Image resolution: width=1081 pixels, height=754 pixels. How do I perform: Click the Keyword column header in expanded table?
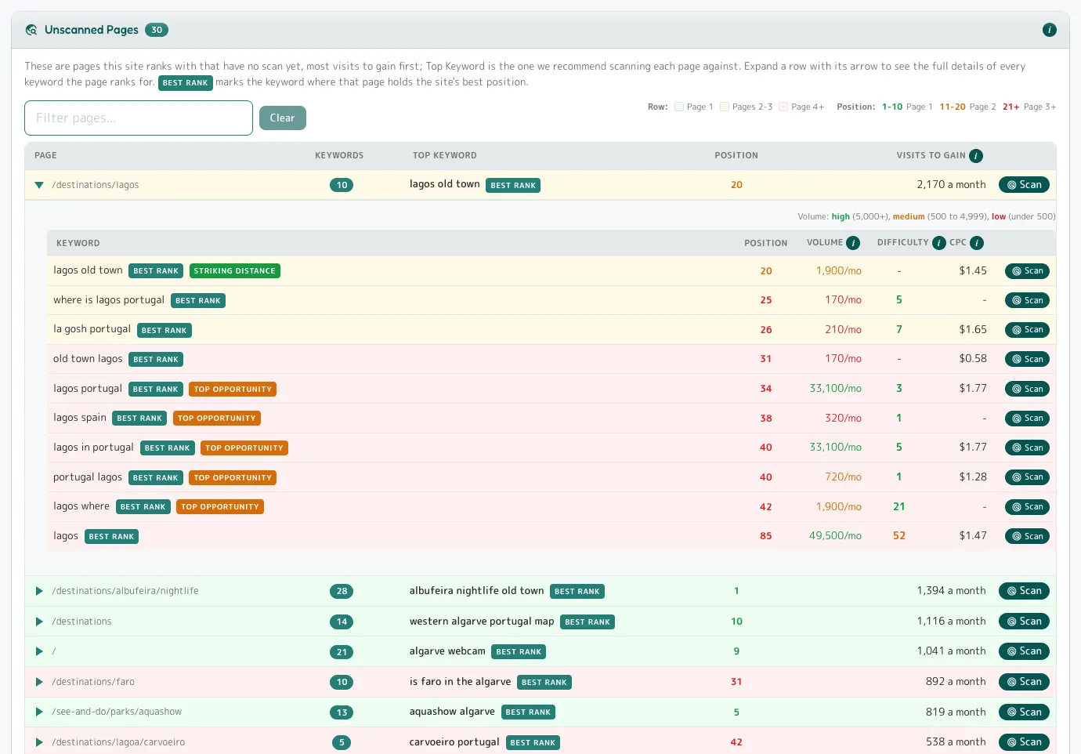tap(78, 244)
